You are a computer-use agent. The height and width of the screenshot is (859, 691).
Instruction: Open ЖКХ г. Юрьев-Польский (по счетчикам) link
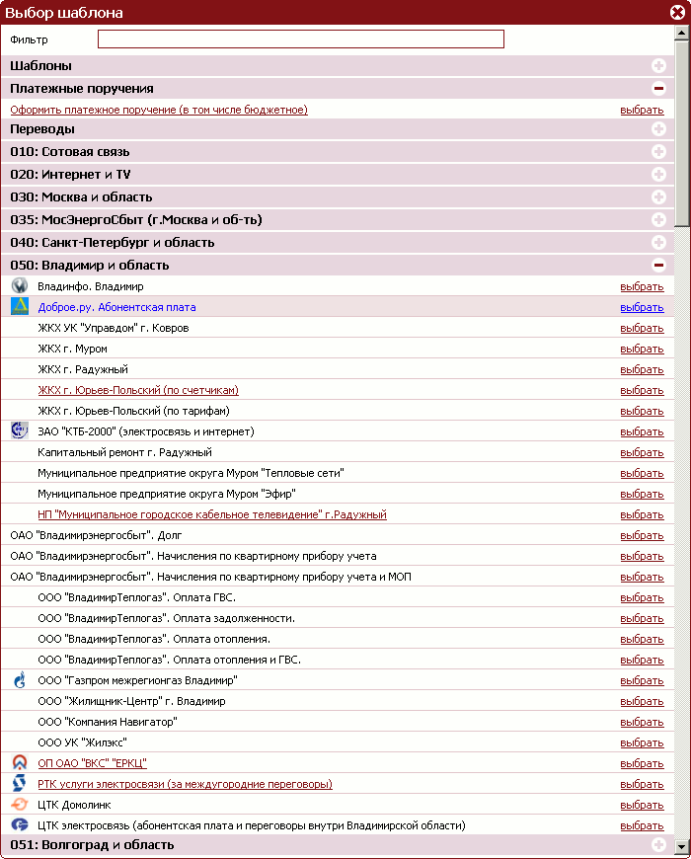click(x=138, y=390)
